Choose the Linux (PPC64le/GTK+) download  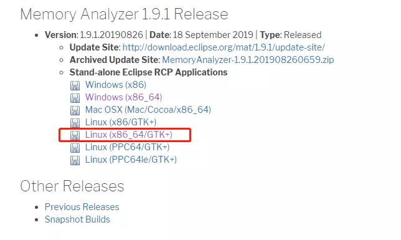click(131, 160)
